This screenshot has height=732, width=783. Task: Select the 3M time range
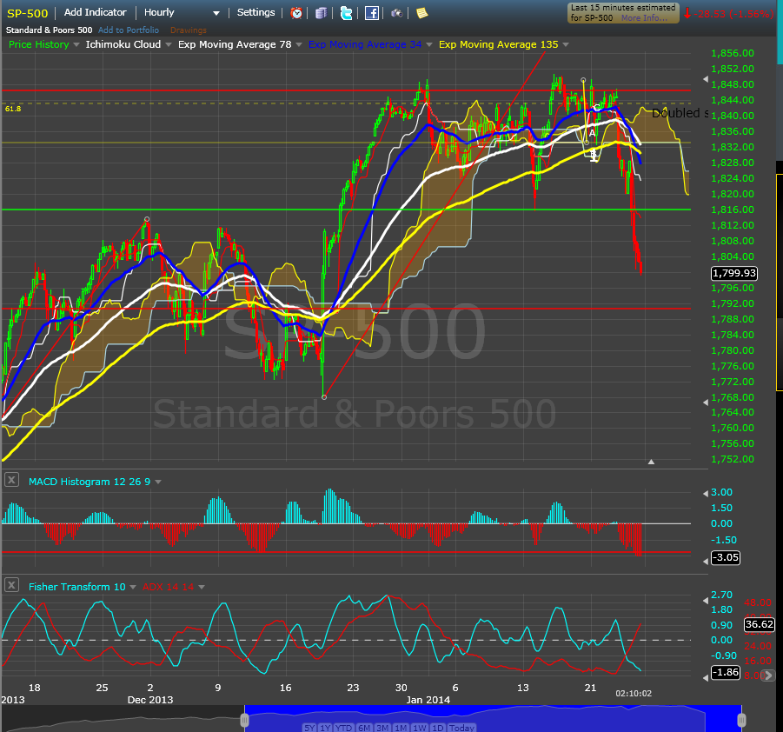point(382,728)
